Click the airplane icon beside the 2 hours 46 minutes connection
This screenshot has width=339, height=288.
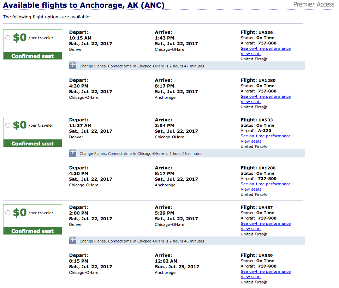tap(73, 240)
